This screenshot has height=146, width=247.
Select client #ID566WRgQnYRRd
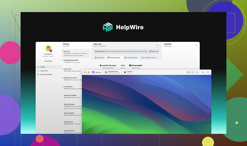76,61
